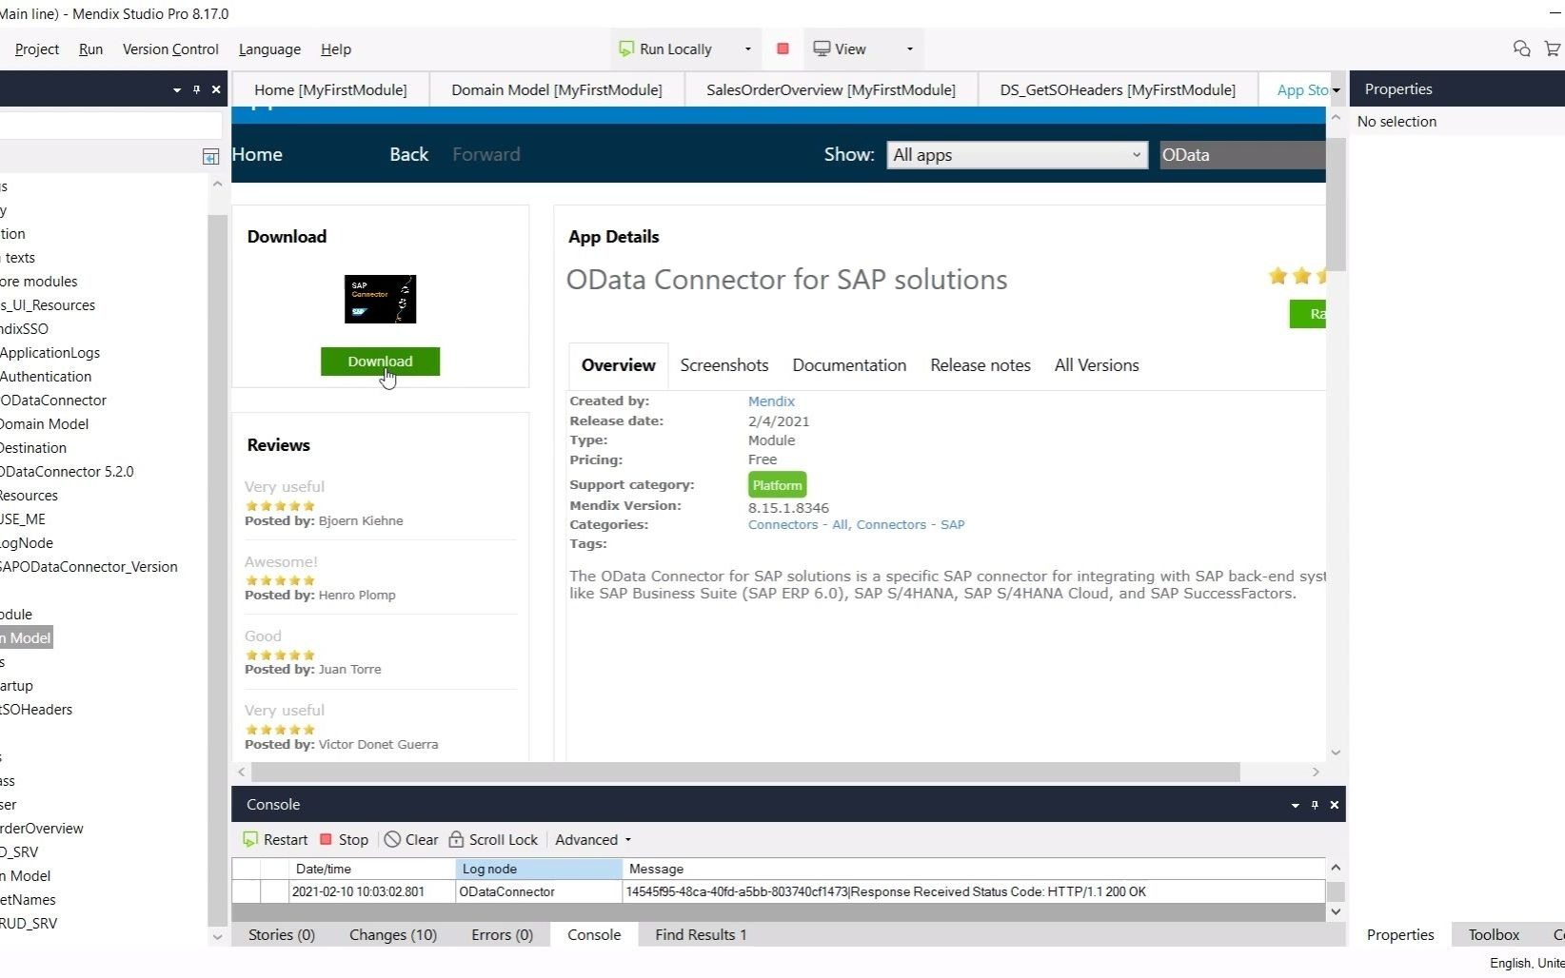
Task: Switch to SalesOrderOverview tab
Action: (831, 89)
